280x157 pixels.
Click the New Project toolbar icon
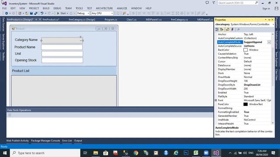[x=20, y=14]
